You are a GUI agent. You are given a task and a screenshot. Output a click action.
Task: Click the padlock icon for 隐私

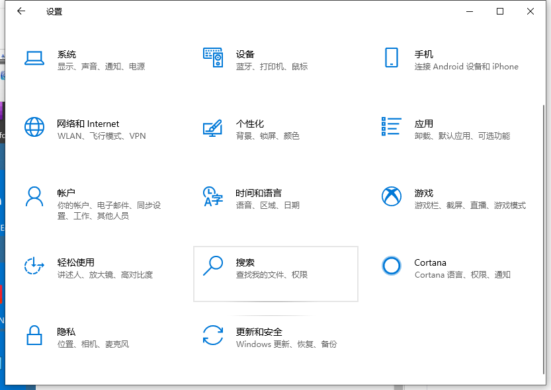34,335
